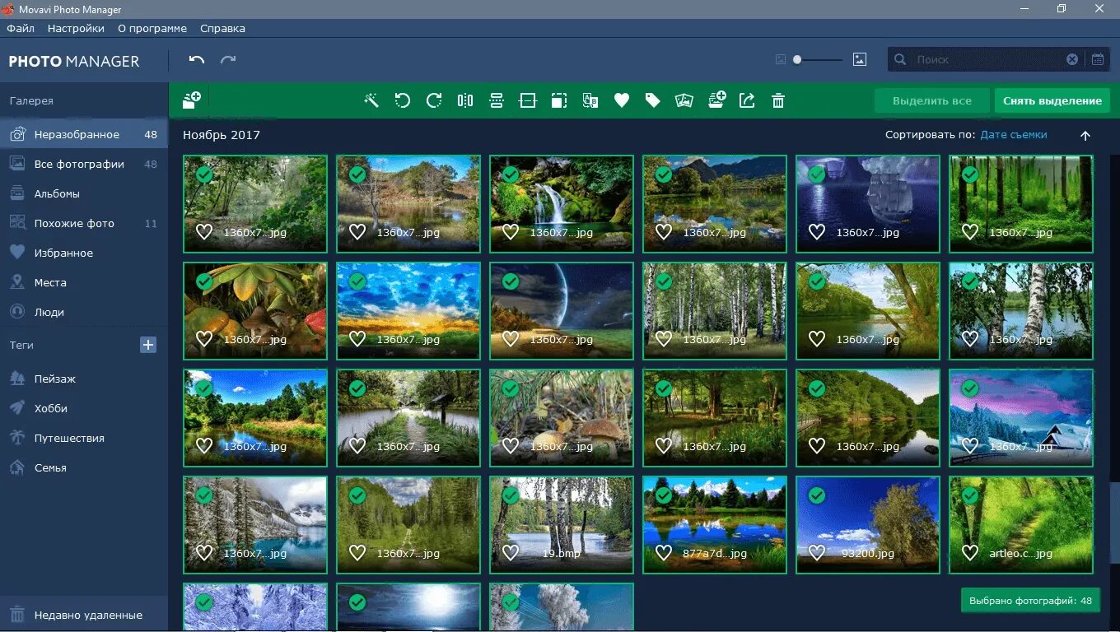Click the Выделить все button
1120x632 pixels.
(932, 100)
